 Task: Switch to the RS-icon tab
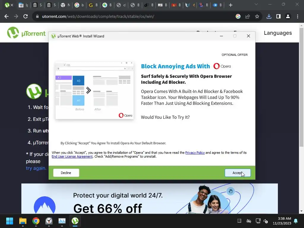tap(162, 5)
